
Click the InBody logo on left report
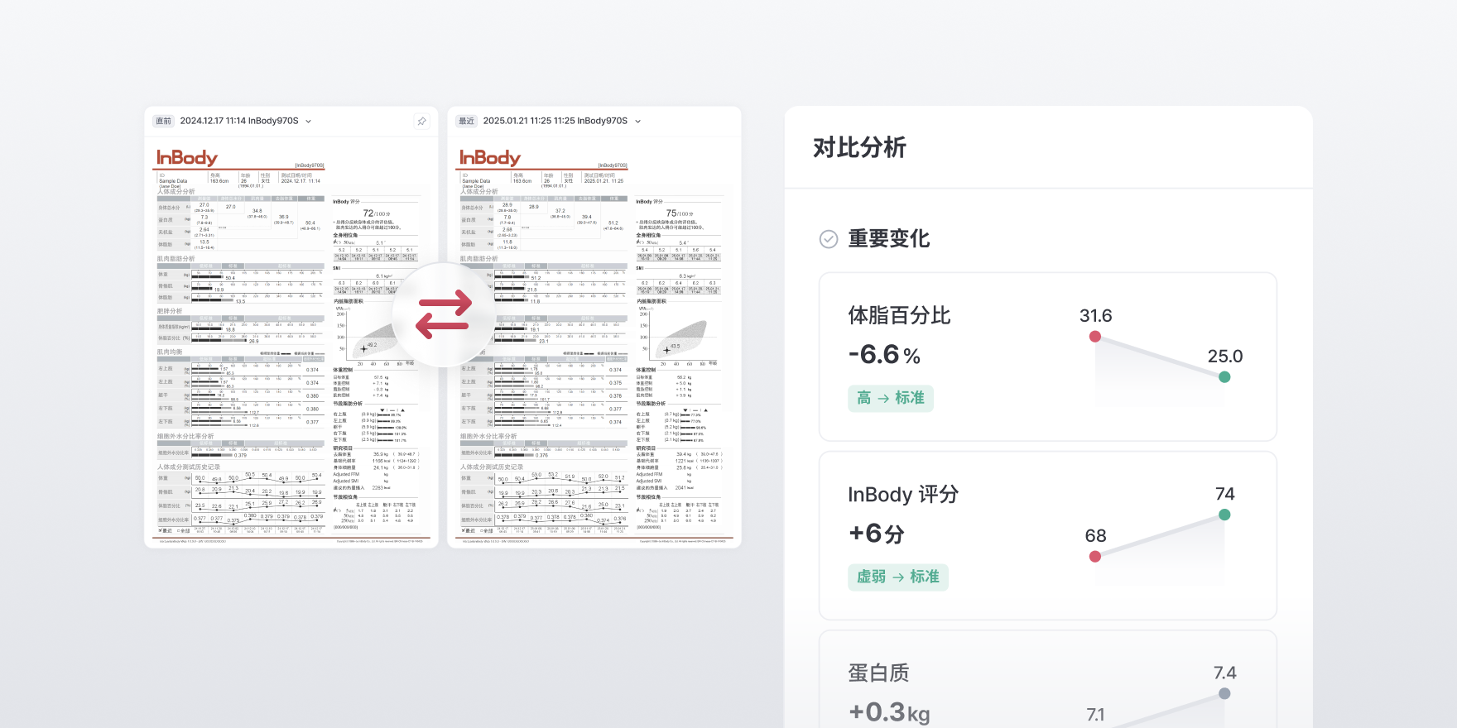[x=187, y=158]
